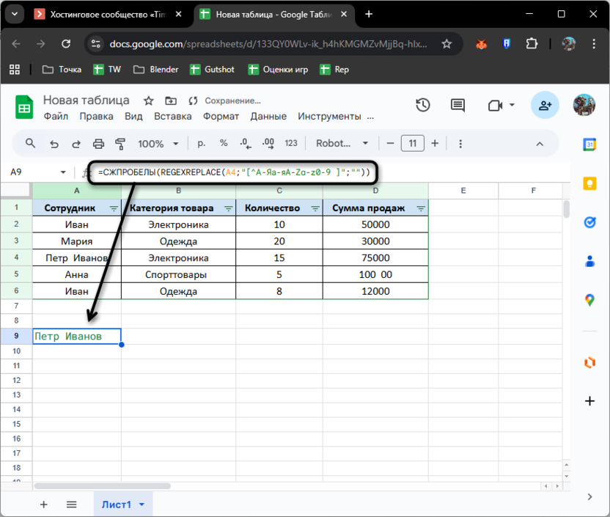Star the document Новая таблица
Viewport: 610px width, 517px height.
pos(149,100)
